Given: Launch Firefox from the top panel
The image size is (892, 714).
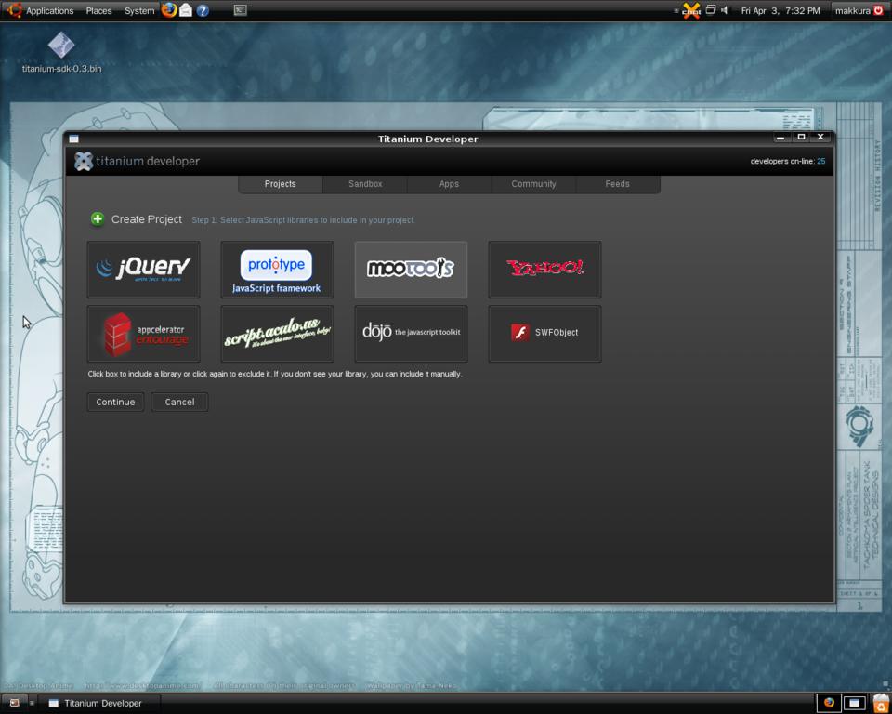Looking at the screenshot, I should [x=168, y=10].
